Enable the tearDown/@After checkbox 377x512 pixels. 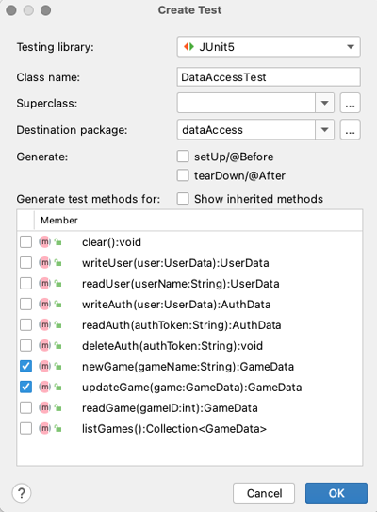pos(183,175)
